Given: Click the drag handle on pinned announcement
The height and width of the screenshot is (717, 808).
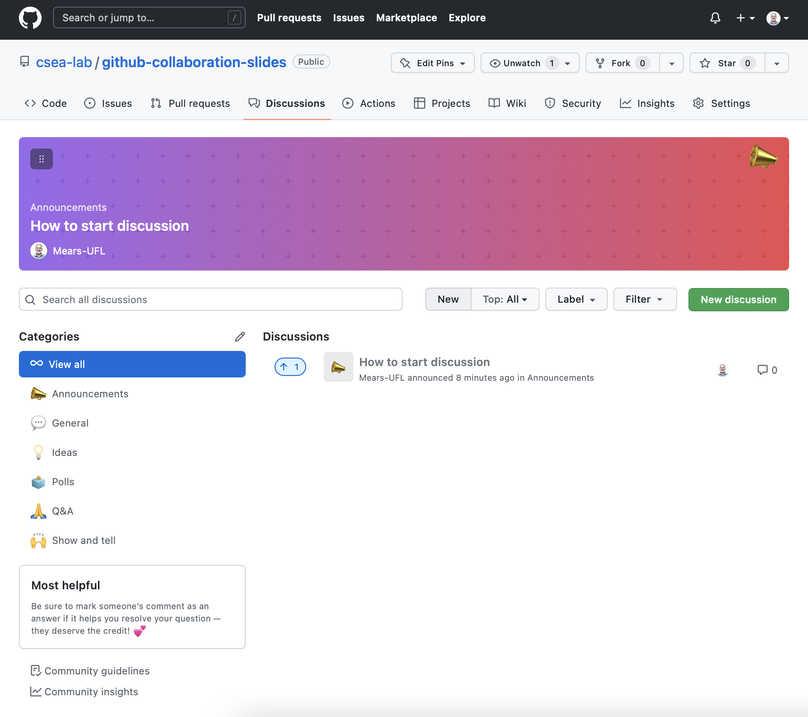Looking at the screenshot, I should [42, 159].
